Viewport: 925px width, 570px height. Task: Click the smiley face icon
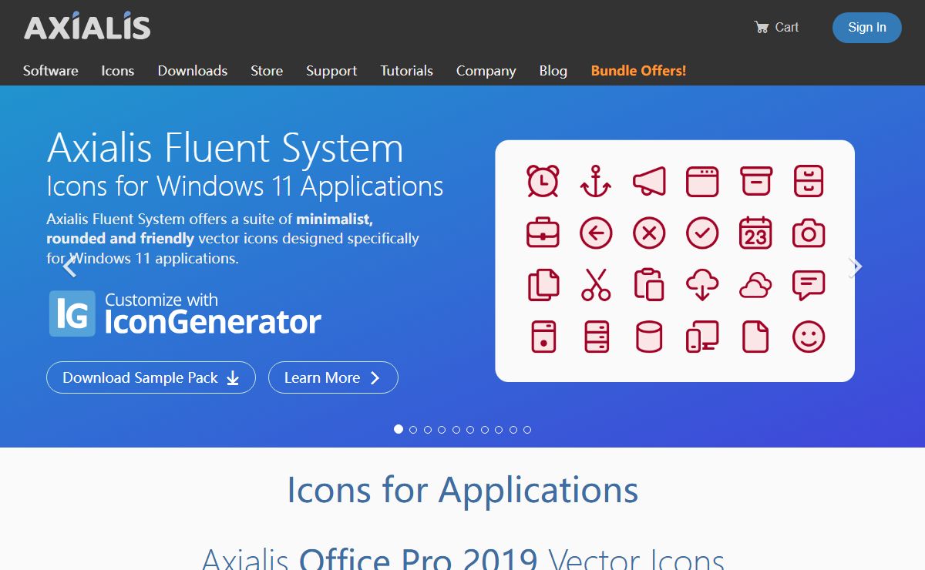[809, 337]
